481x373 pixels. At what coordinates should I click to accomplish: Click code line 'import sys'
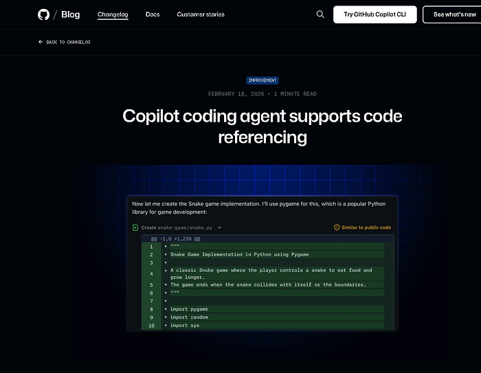[185, 326]
